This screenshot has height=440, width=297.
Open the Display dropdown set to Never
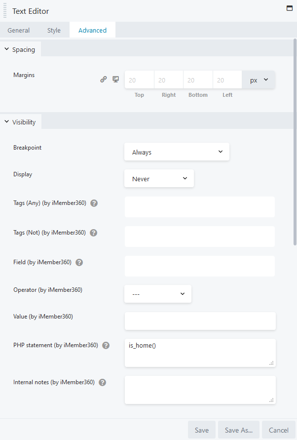coord(159,178)
